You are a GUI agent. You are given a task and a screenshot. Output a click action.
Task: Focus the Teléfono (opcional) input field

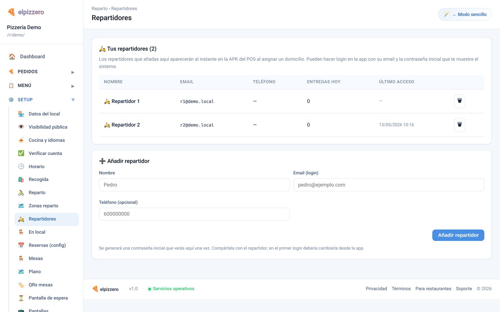point(194,214)
